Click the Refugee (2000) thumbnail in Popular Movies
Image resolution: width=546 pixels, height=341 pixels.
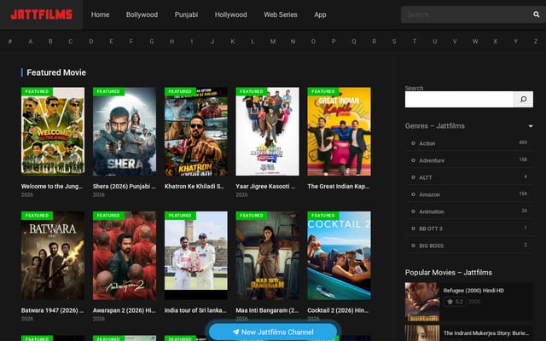pos(422,302)
